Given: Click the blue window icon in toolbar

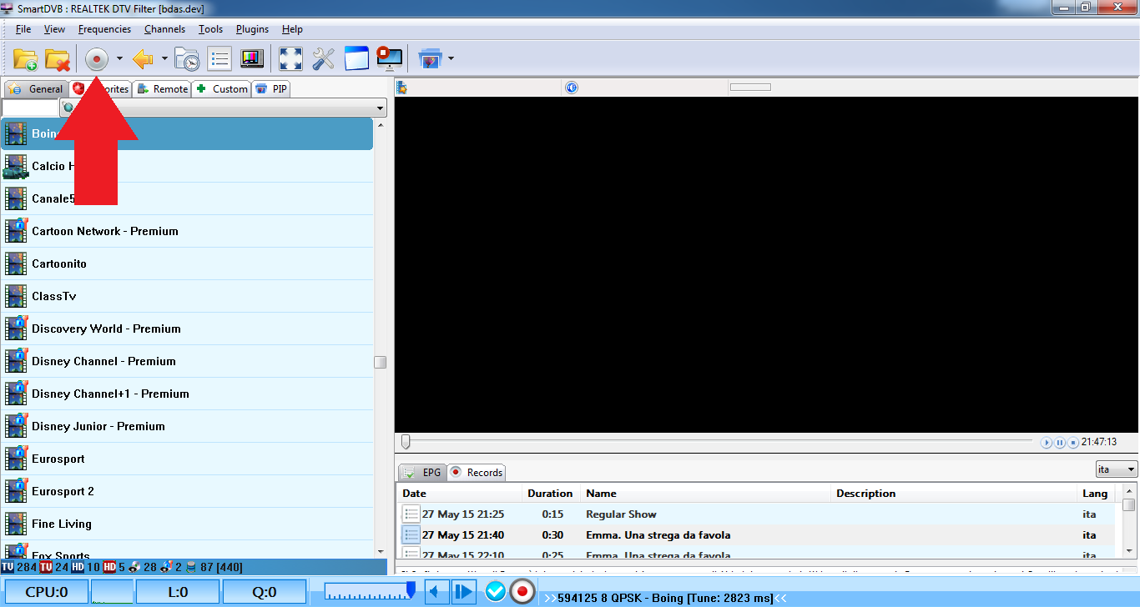Looking at the screenshot, I should (x=356, y=59).
